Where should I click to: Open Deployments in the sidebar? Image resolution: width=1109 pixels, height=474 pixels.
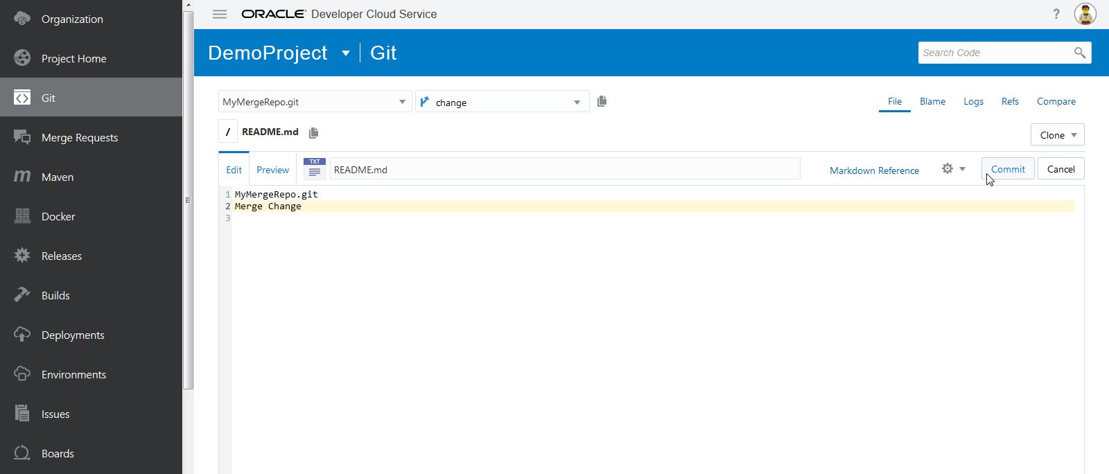click(91, 335)
